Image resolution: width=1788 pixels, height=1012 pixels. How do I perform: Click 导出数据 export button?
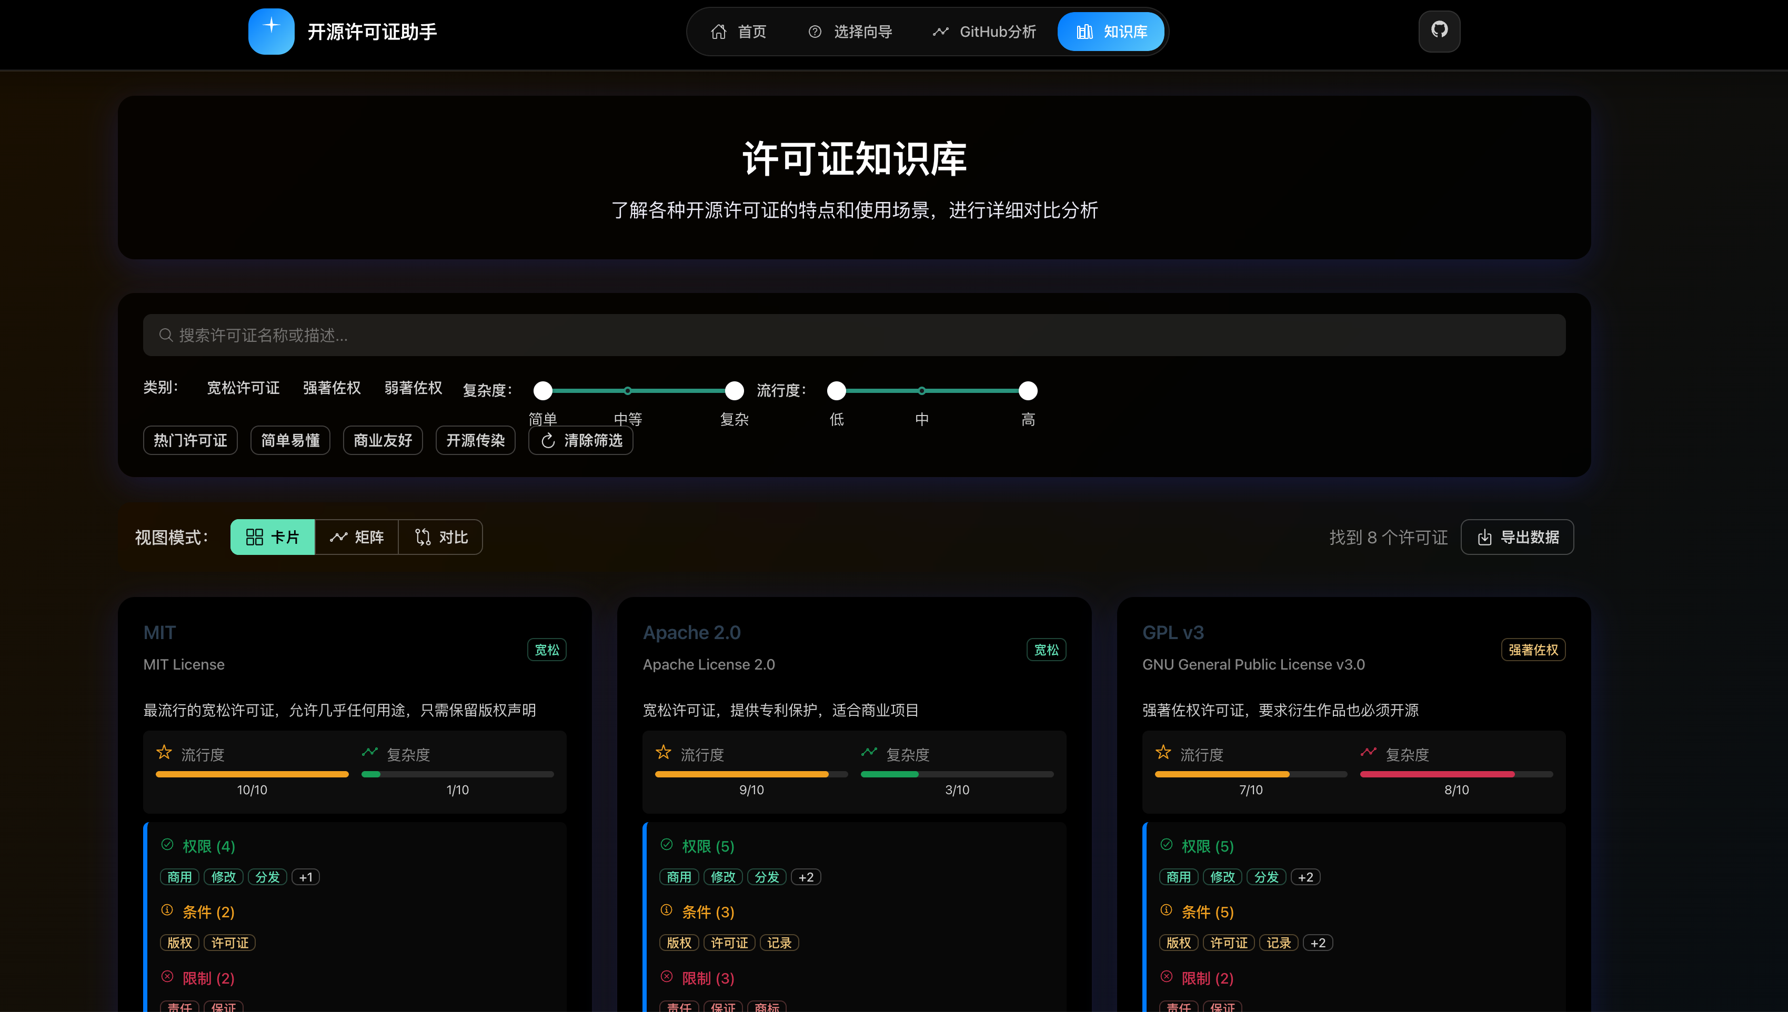click(x=1517, y=537)
